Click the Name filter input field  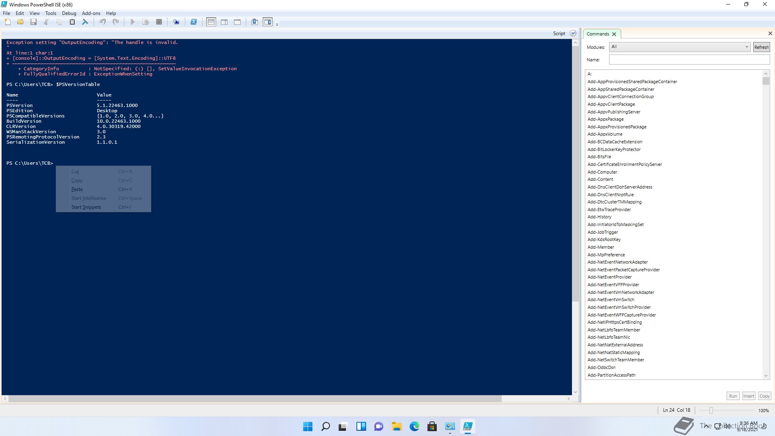pyautogui.click(x=689, y=60)
